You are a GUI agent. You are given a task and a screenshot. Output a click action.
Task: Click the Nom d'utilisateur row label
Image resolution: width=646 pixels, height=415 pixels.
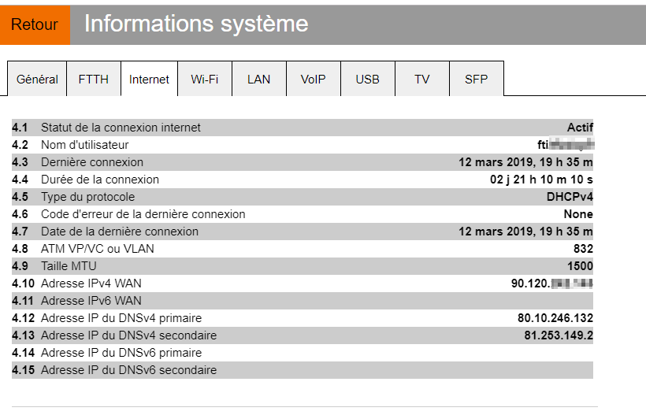tap(84, 145)
